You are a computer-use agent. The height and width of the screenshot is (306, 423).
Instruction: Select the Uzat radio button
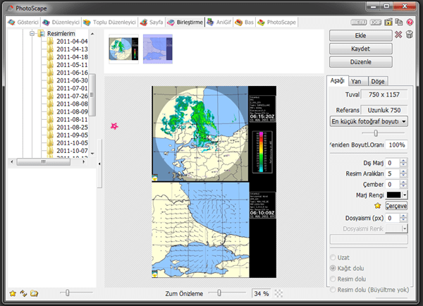(x=334, y=259)
